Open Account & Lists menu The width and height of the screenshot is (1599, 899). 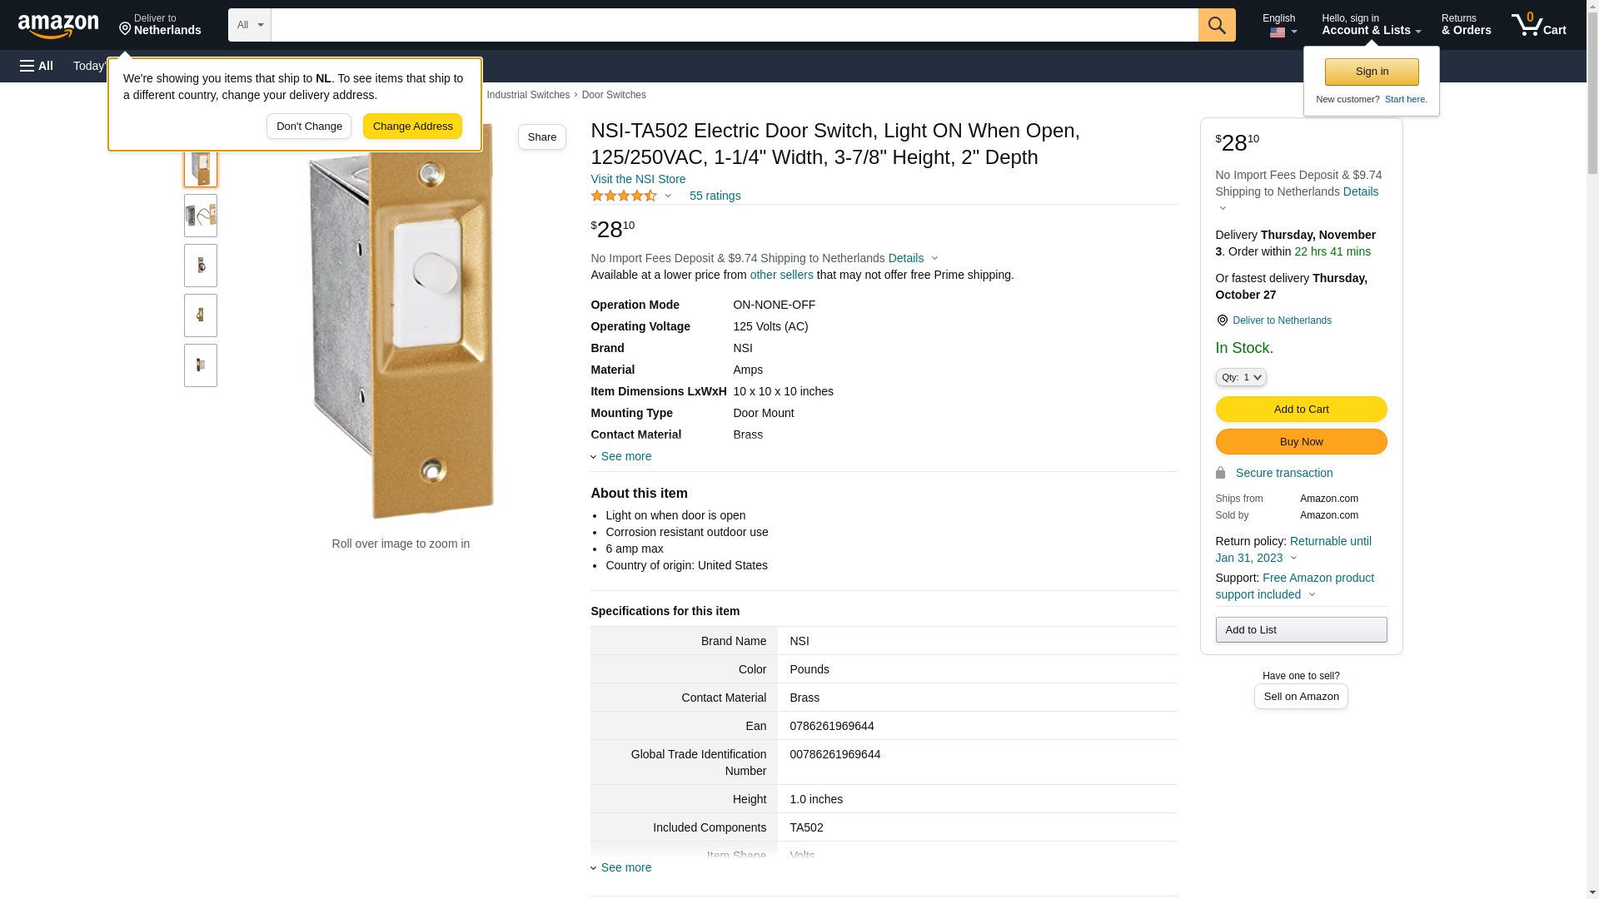[1371, 25]
